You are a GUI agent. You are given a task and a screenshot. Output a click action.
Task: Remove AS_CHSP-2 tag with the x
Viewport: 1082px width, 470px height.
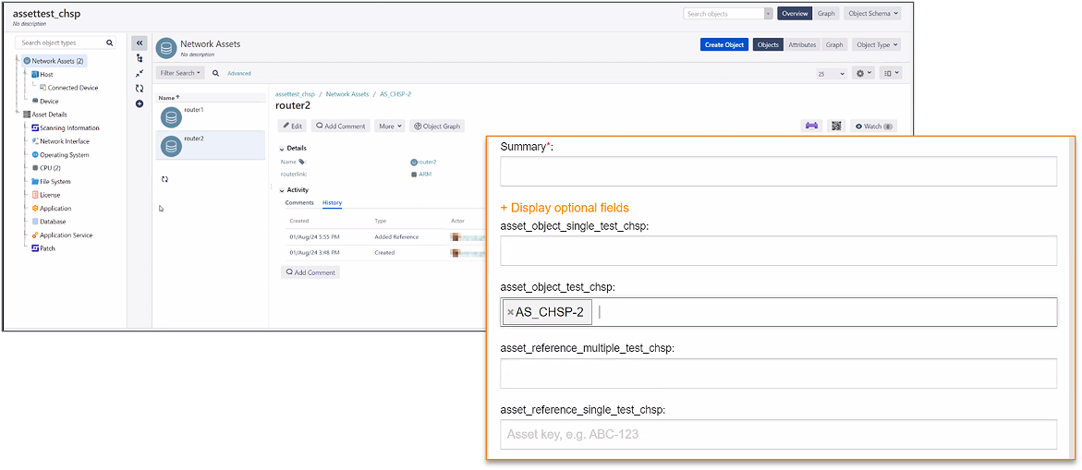pyautogui.click(x=511, y=312)
